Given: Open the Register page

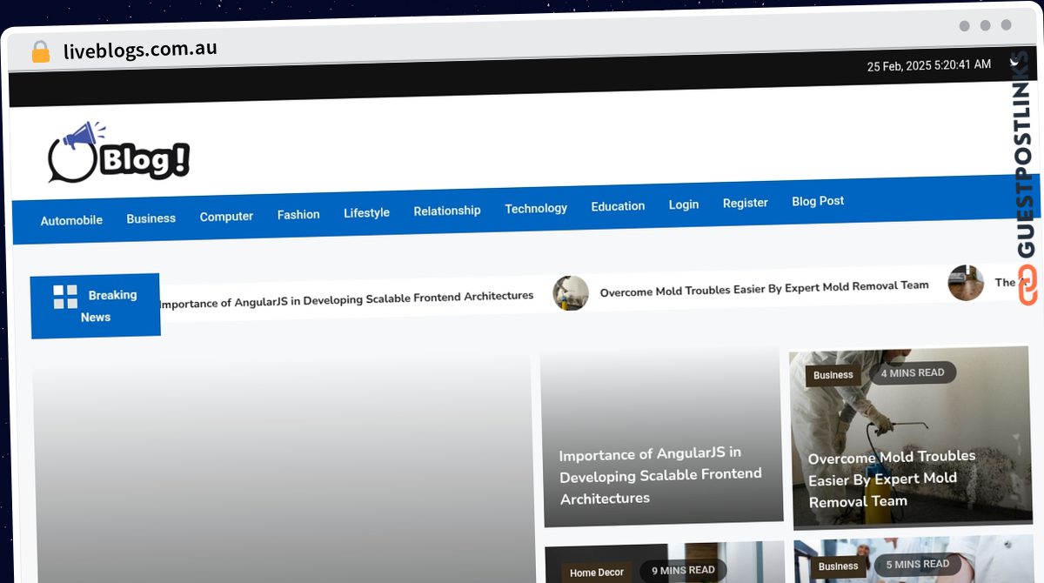Looking at the screenshot, I should click(x=746, y=203).
